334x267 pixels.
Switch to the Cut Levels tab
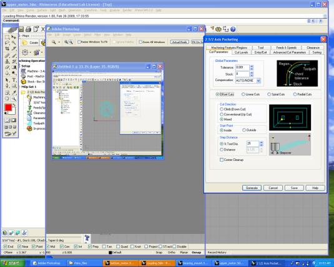[241, 52]
